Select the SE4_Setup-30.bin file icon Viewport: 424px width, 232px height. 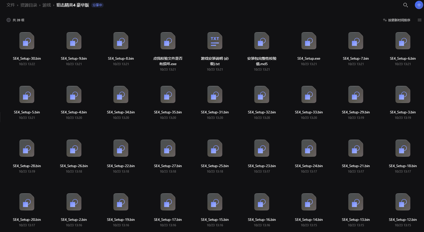(x=27, y=41)
